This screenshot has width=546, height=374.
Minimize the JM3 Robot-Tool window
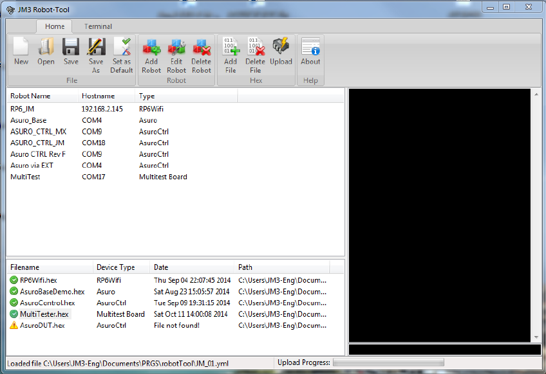pos(490,6)
